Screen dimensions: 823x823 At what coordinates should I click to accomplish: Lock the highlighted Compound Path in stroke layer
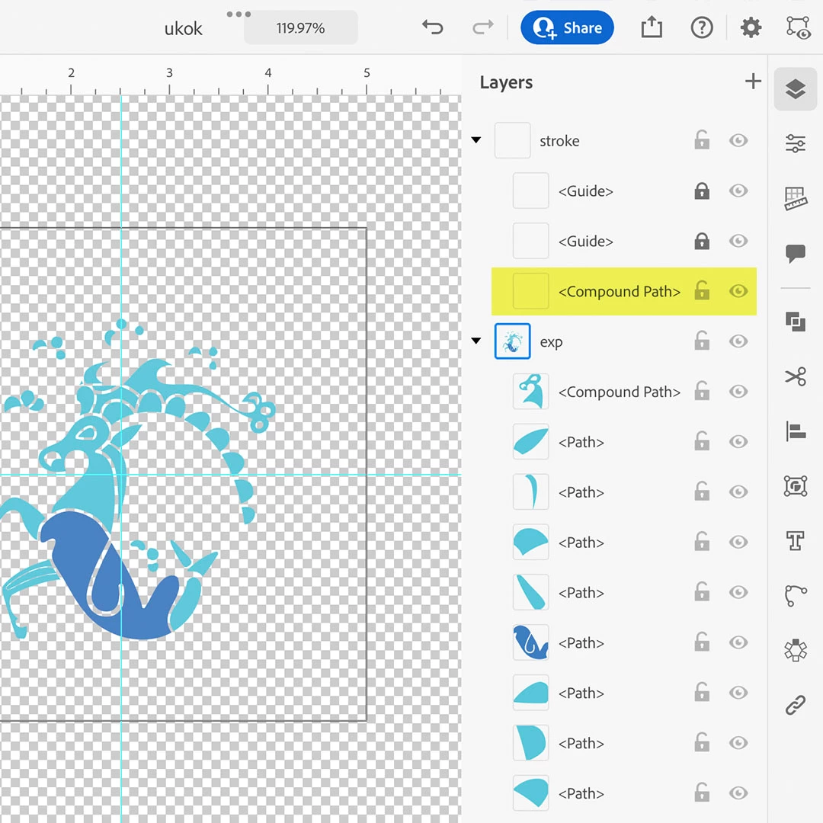pos(702,290)
